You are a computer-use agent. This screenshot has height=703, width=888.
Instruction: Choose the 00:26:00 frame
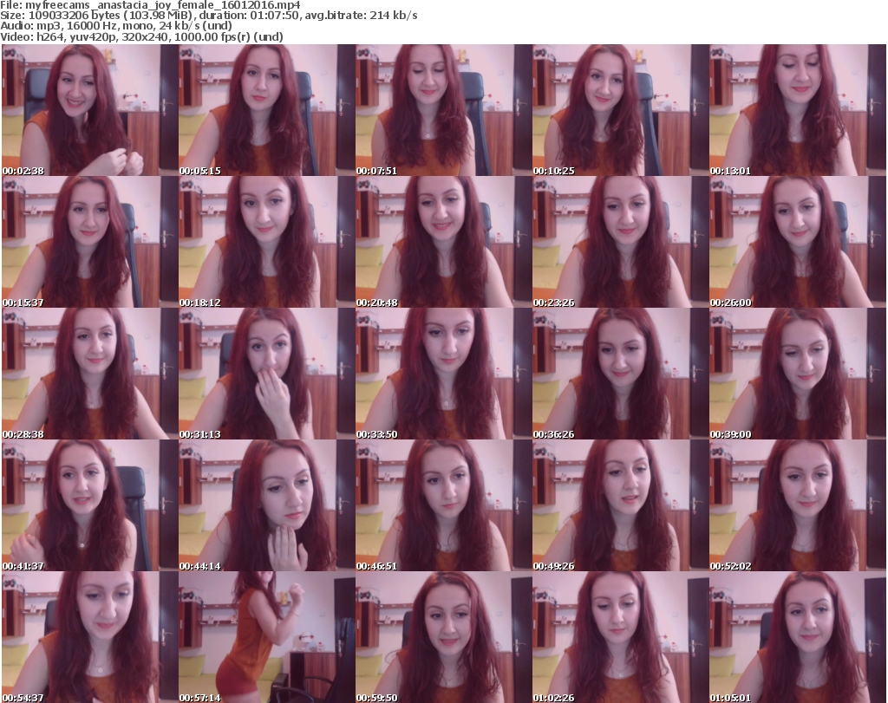[798, 242]
